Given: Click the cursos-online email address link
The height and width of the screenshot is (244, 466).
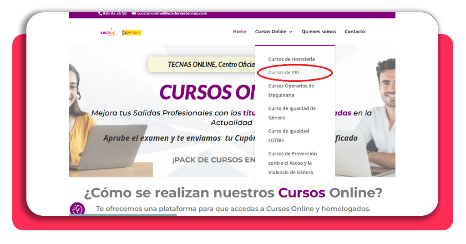Looking at the screenshot, I should pyautogui.click(x=172, y=13).
